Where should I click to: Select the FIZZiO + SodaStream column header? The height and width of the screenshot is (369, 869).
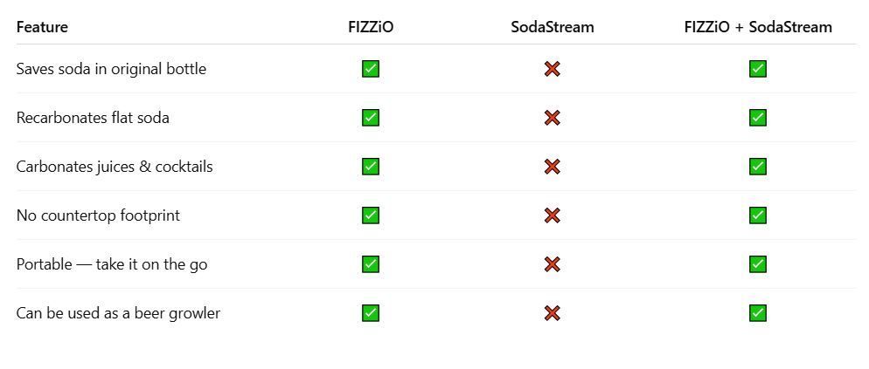[758, 26]
